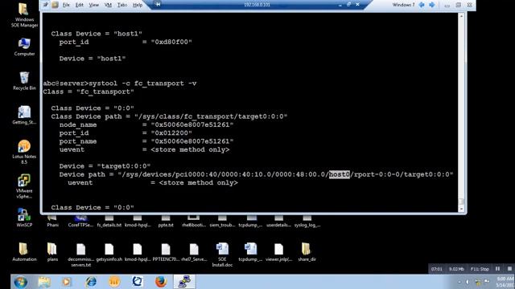
Task: Launch Firefox from taskbar
Action: tap(161, 282)
